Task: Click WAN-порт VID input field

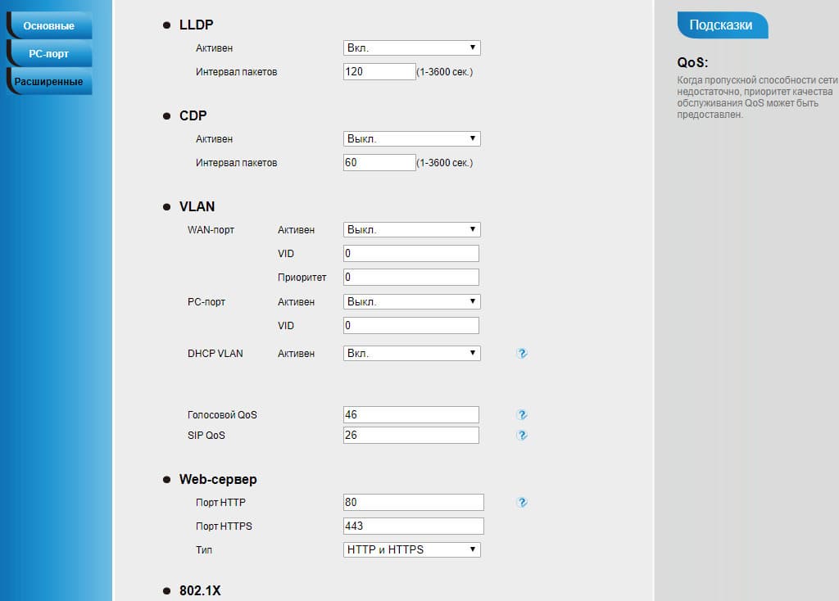Action: [410, 254]
